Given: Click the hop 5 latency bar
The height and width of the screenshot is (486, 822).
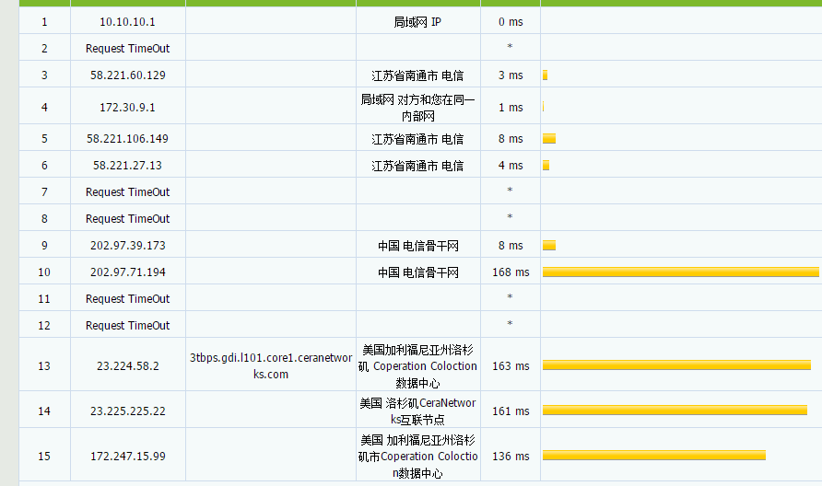Looking at the screenshot, I should (x=549, y=138).
